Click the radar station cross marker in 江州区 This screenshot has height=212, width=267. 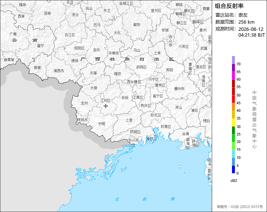105,106
